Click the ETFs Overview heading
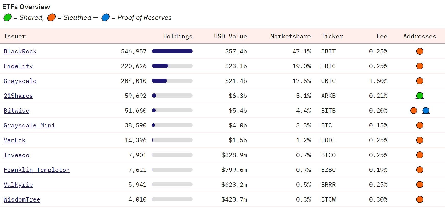The image size is (445, 212). click(26, 7)
